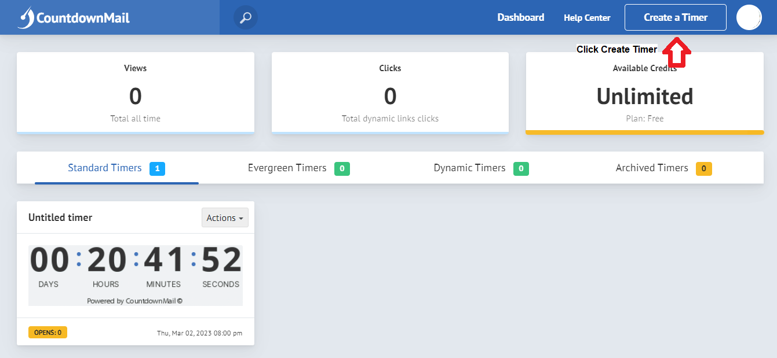Viewport: 777px width, 358px height.
Task: Click the Plan: Free text
Action: 645,119
